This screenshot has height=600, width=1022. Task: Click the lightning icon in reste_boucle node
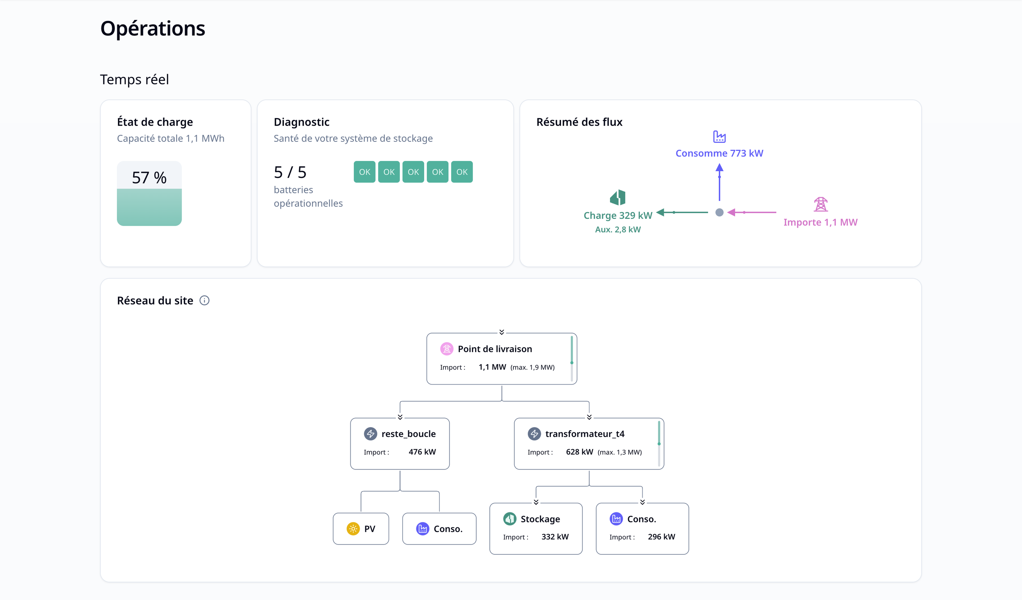point(370,434)
